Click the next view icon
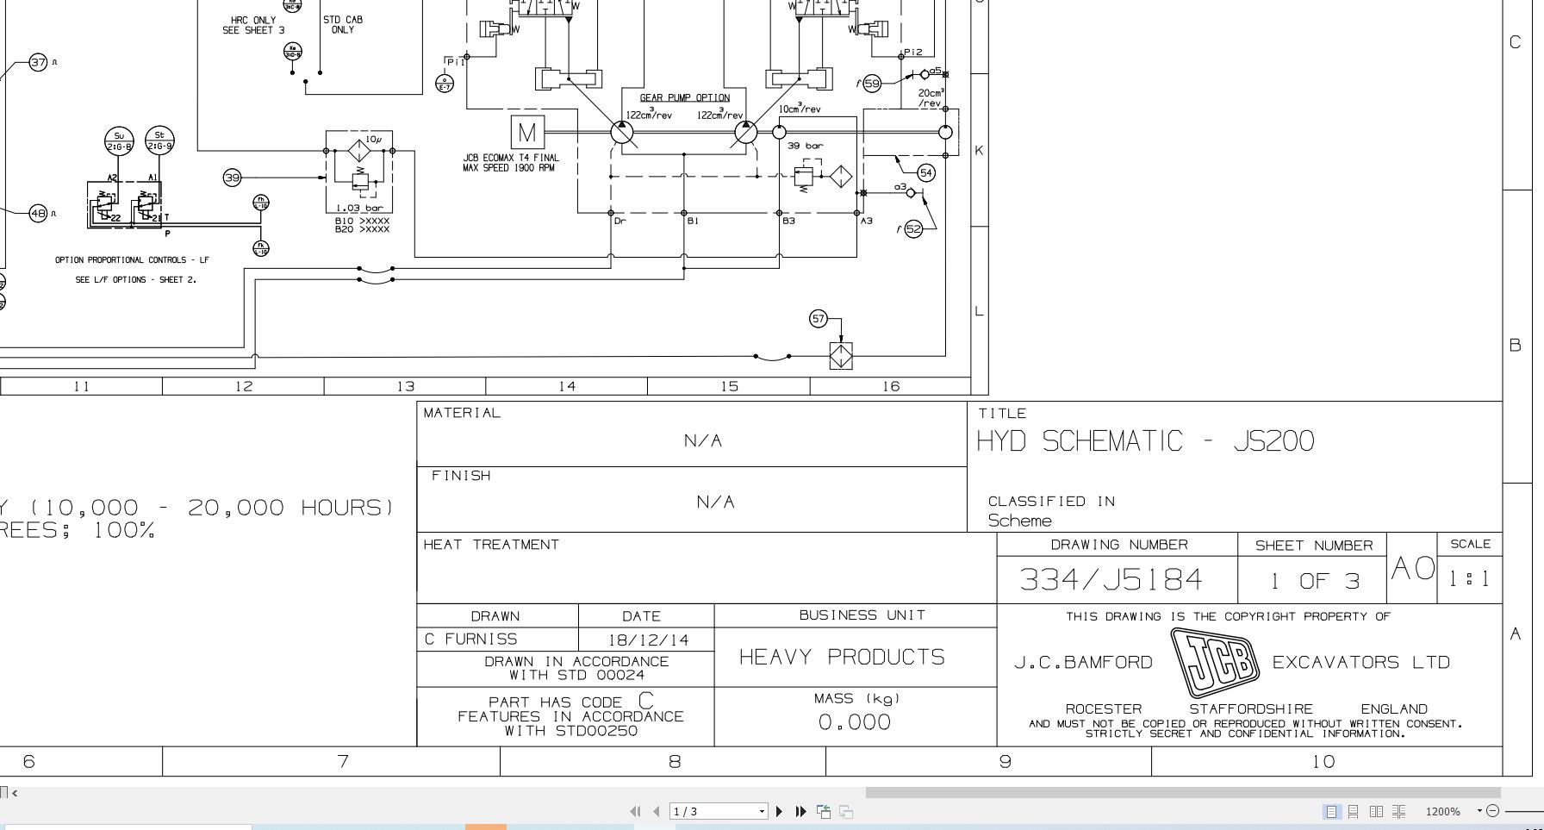This screenshot has height=830, width=1544. coord(846,811)
